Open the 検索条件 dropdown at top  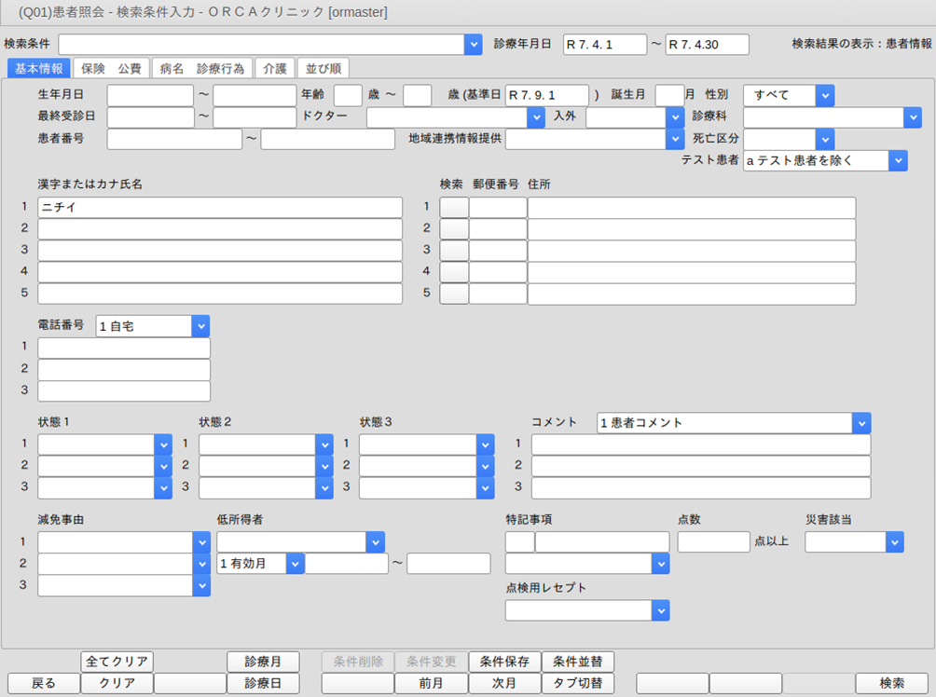coord(473,45)
